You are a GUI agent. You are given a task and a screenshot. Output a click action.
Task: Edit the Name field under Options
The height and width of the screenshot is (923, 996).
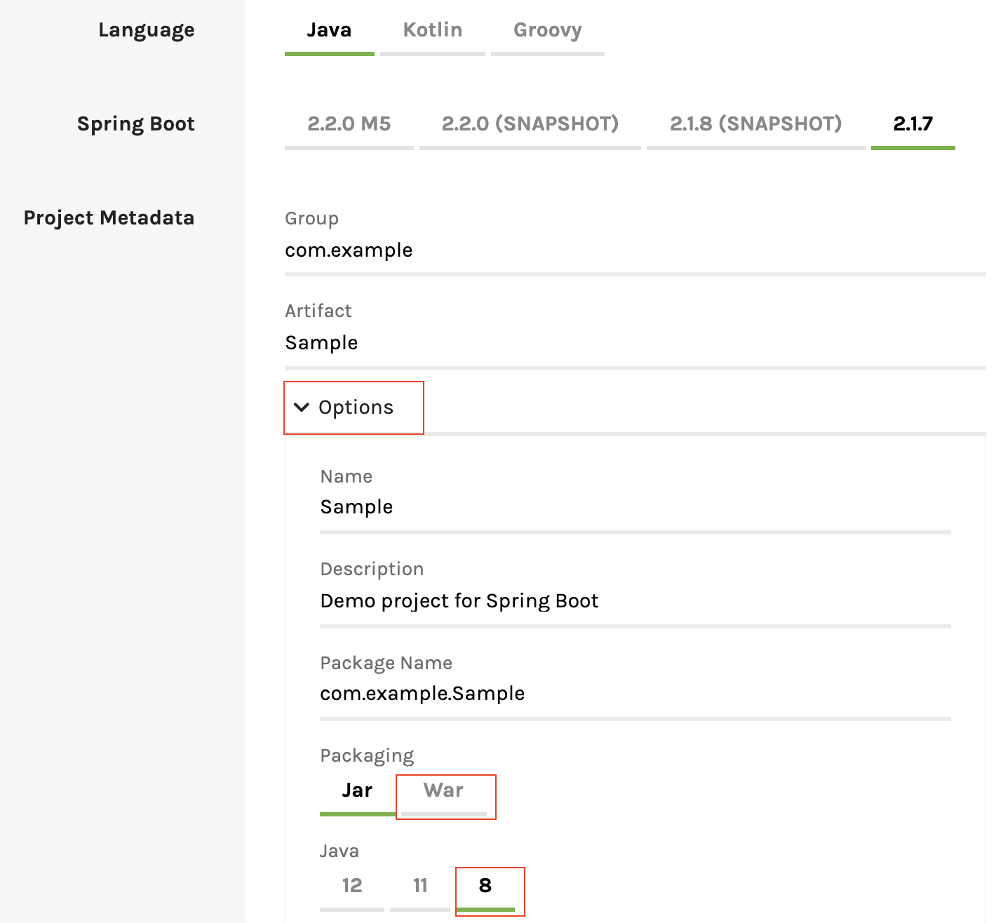click(x=635, y=507)
